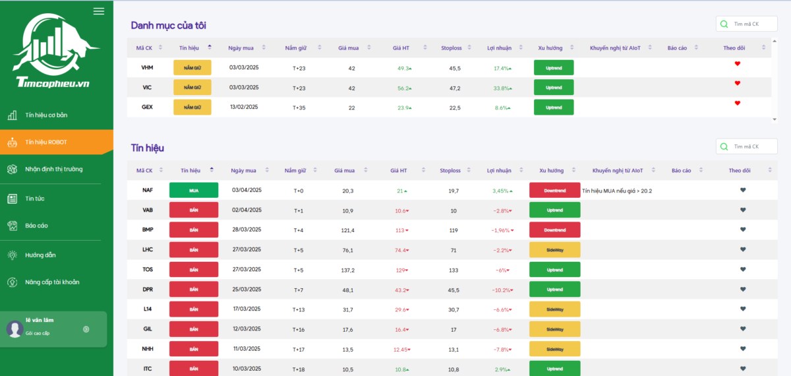Open Tín hiệu cơ bản menu
Screen dimensions: 791x376
[x=46, y=115]
